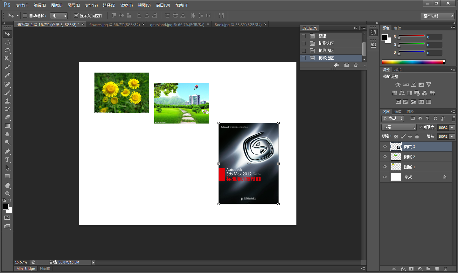This screenshot has height=273, width=458.
Task: Toggle lock transparent pixels
Action: click(396, 136)
